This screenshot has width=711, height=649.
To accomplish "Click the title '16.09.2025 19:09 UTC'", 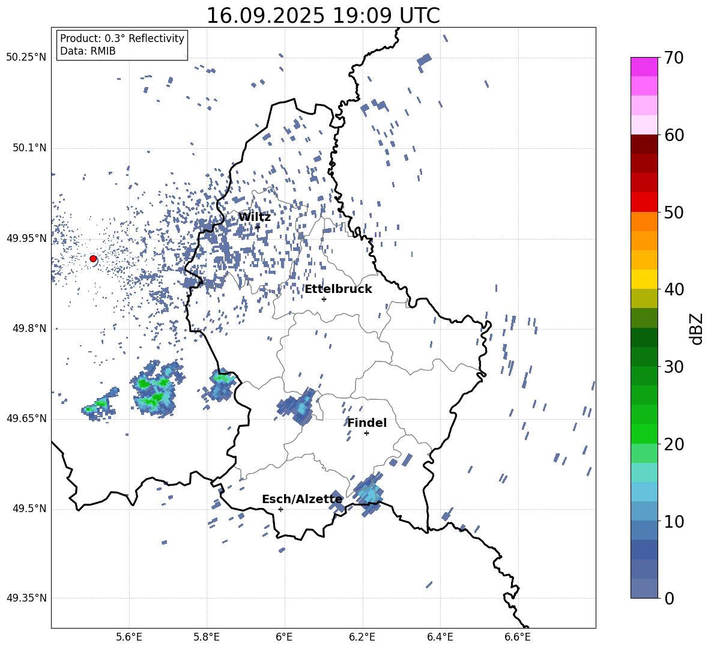I will click(x=323, y=16).
